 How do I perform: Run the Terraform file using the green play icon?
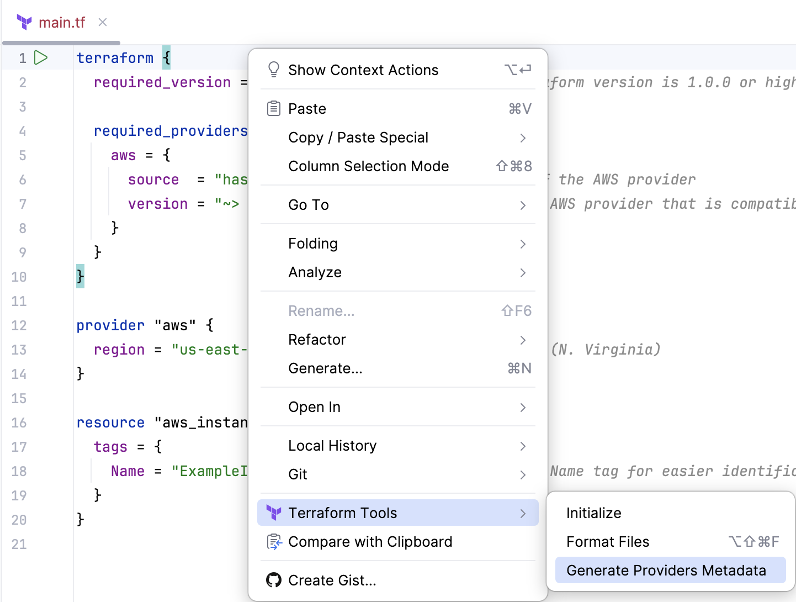click(x=41, y=57)
